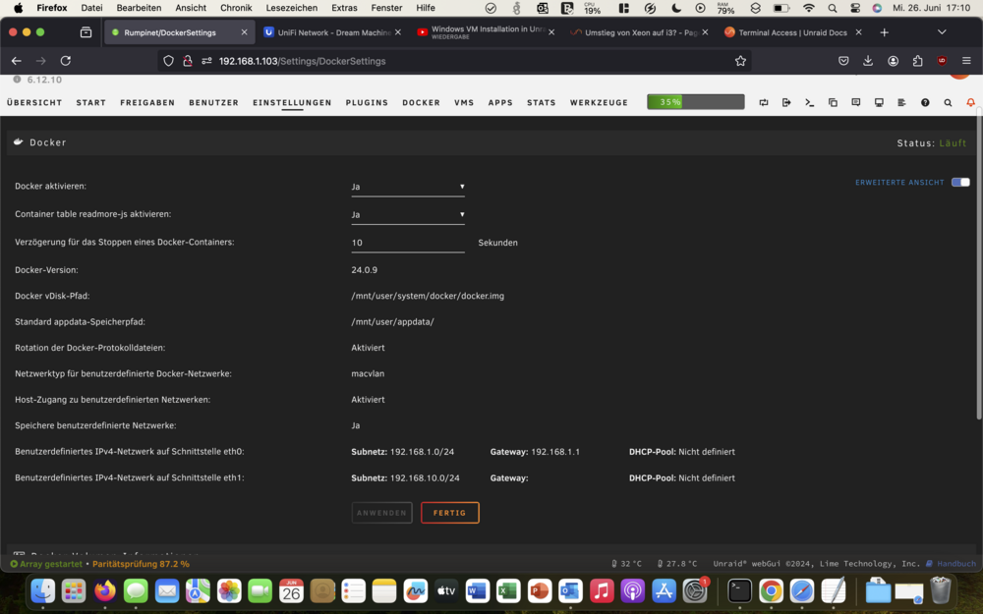Go to the Übersicht tab
Image resolution: width=983 pixels, height=614 pixels.
coord(34,103)
